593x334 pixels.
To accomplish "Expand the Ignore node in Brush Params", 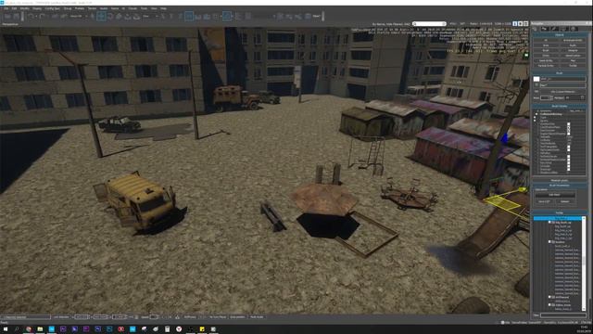I will 535,121.
